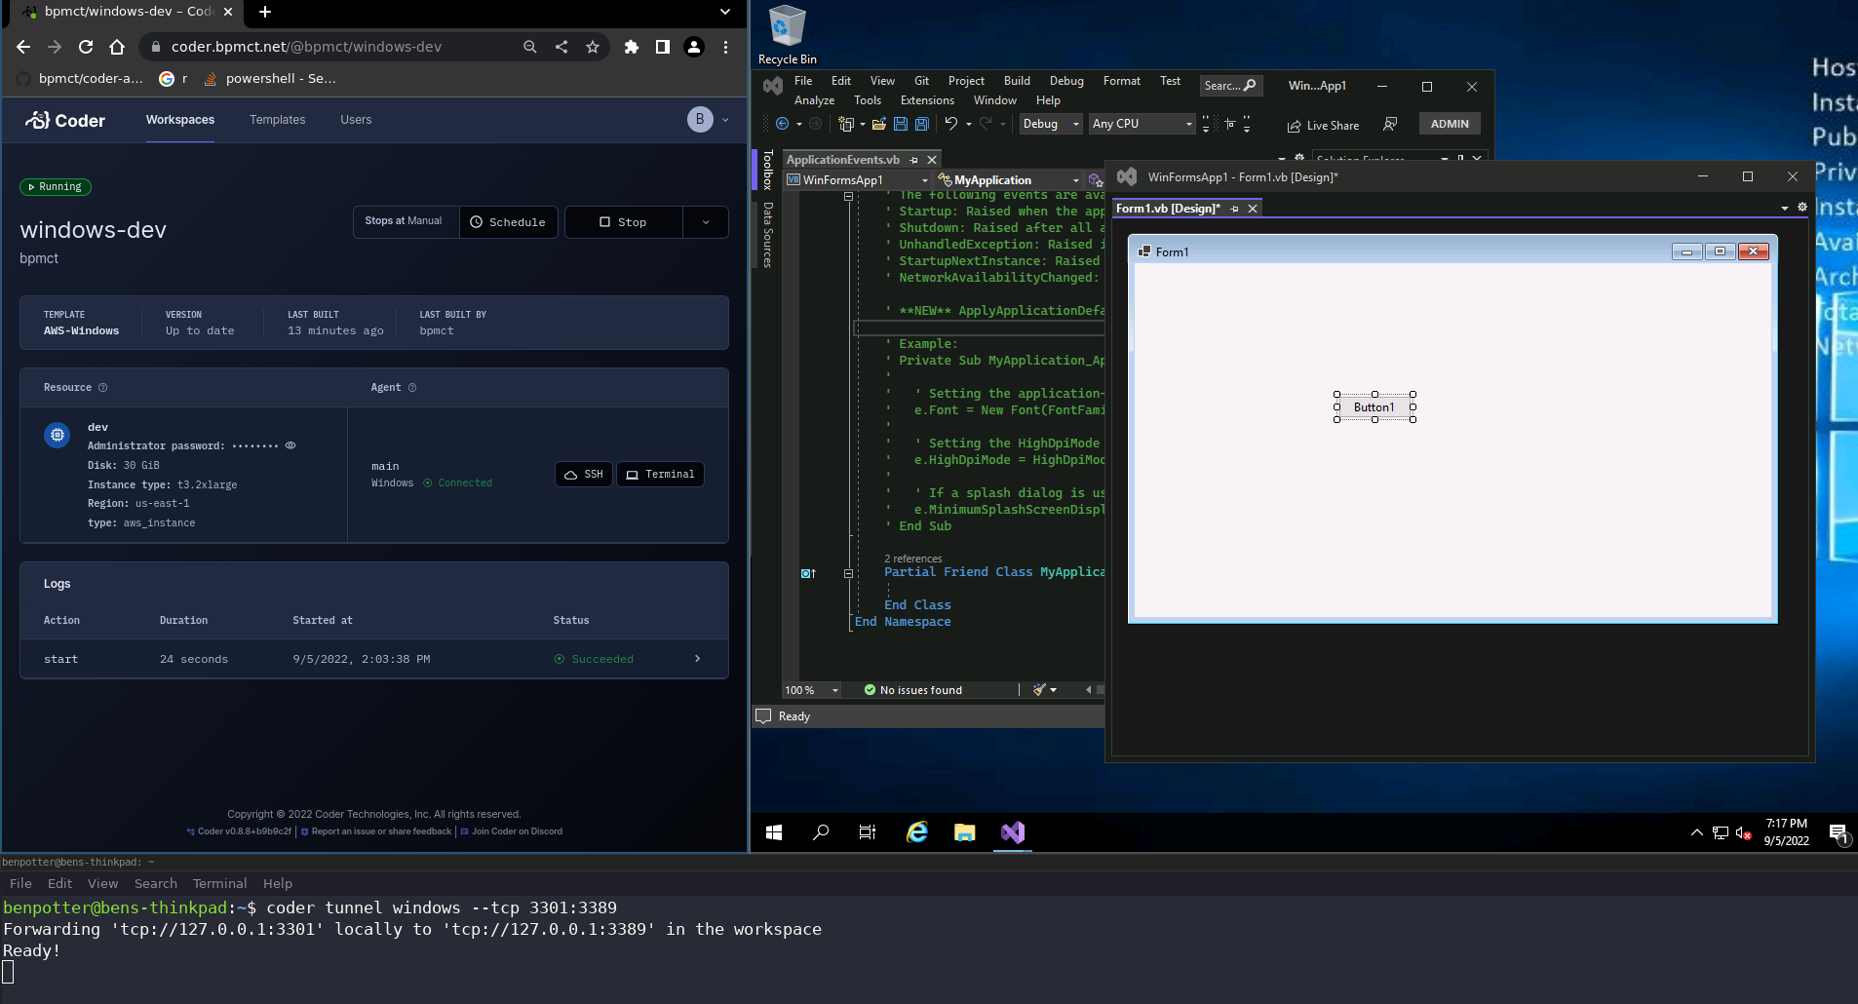The width and height of the screenshot is (1858, 1004).
Task: Open the workspace Schedule button
Action: click(509, 222)
